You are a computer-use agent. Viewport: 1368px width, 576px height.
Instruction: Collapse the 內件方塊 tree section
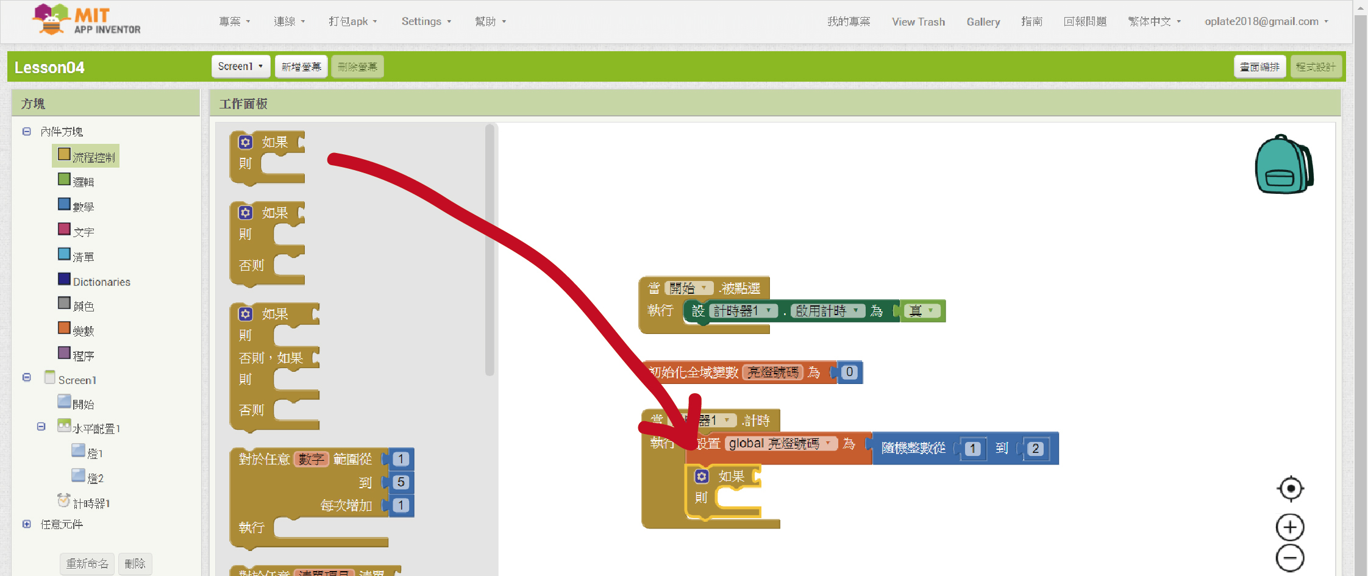coord(27,132)
